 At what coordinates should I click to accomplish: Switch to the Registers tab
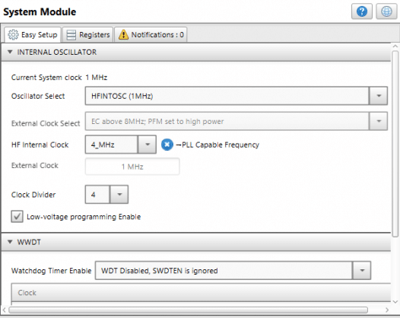(87, 35)
